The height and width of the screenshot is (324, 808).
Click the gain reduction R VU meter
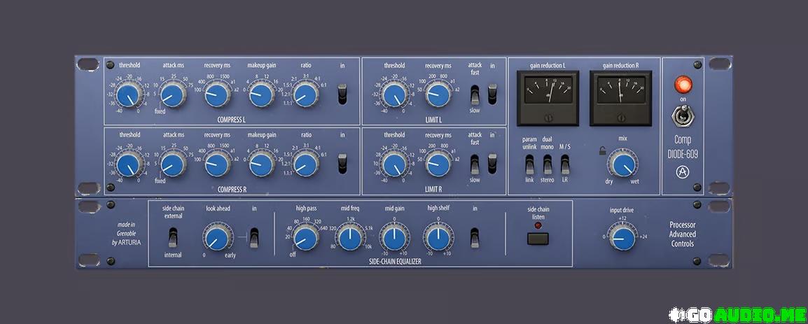click(620, 99)
